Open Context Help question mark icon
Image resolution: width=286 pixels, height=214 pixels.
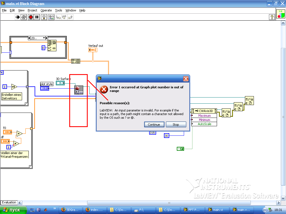272,17
